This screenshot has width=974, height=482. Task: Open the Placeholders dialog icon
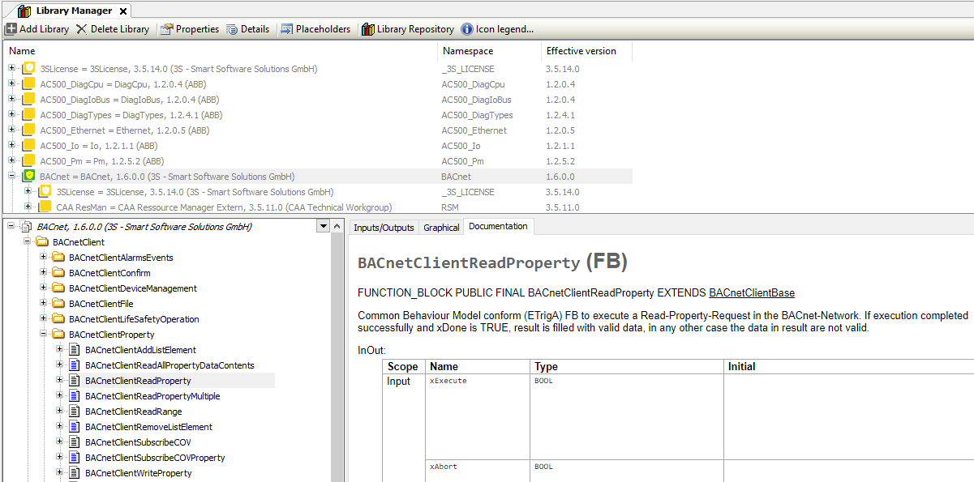click(x=288, y=28)
